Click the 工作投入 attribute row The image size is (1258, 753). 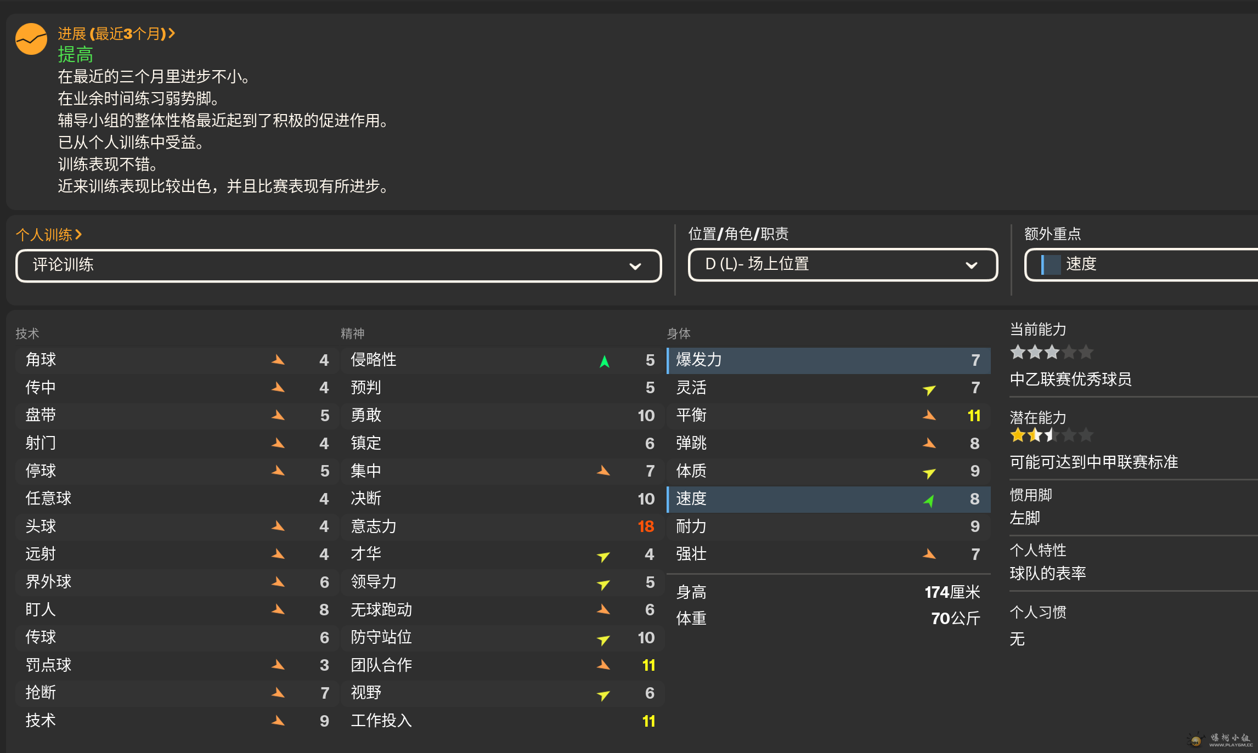pyautogui.click(x=503, y=721)
